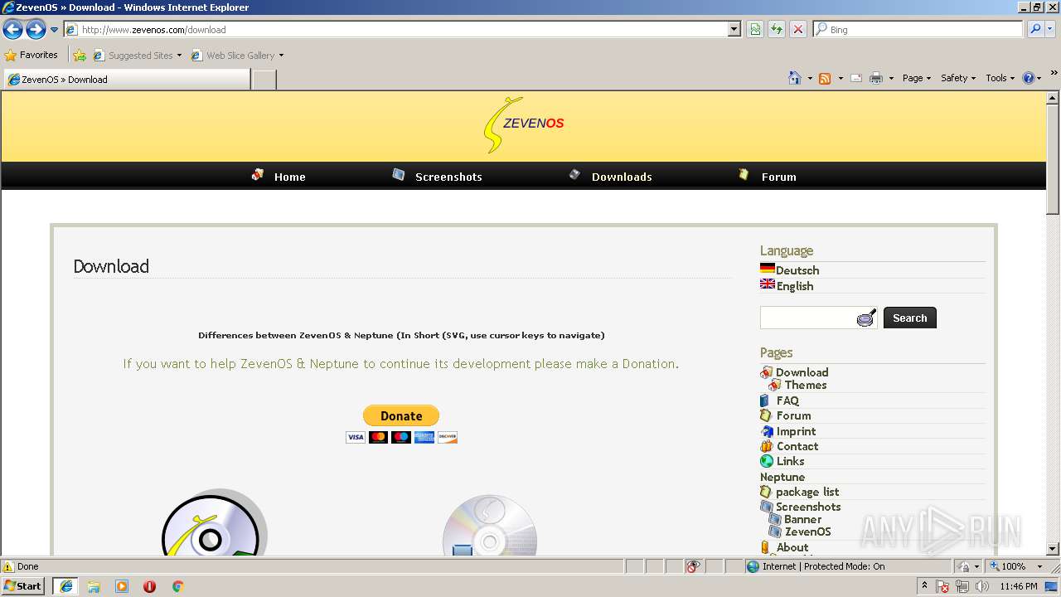
Task: Open Internet Explorer taskbar icon
Action: (65, 586)
